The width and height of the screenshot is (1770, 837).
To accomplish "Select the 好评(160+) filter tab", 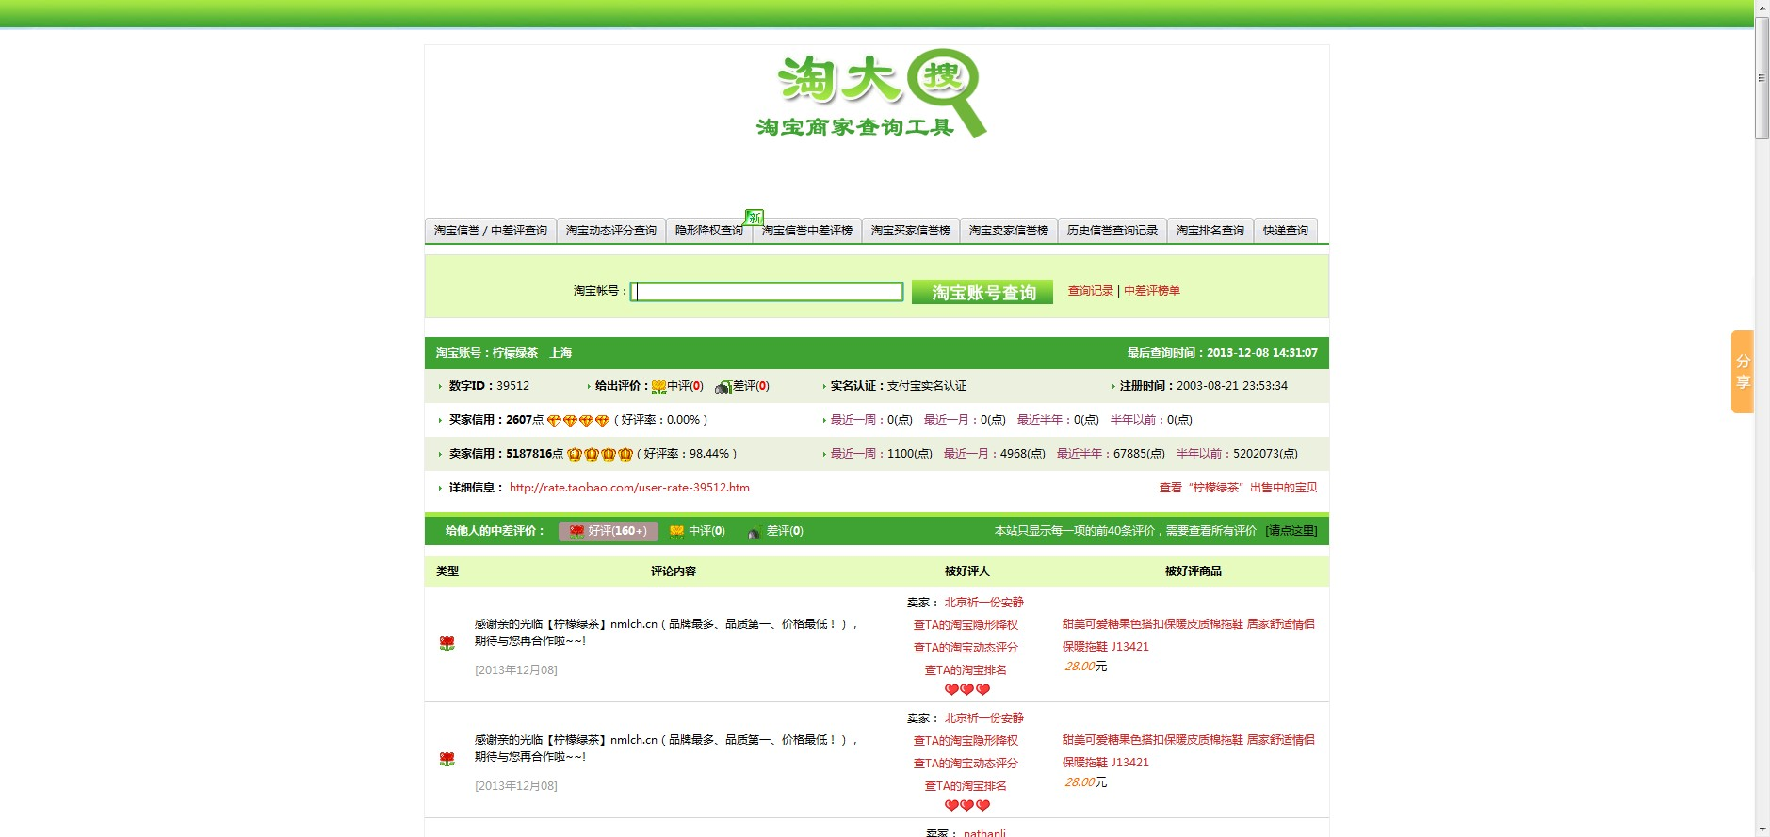I will pyautogui.click(x=609, y=531).
